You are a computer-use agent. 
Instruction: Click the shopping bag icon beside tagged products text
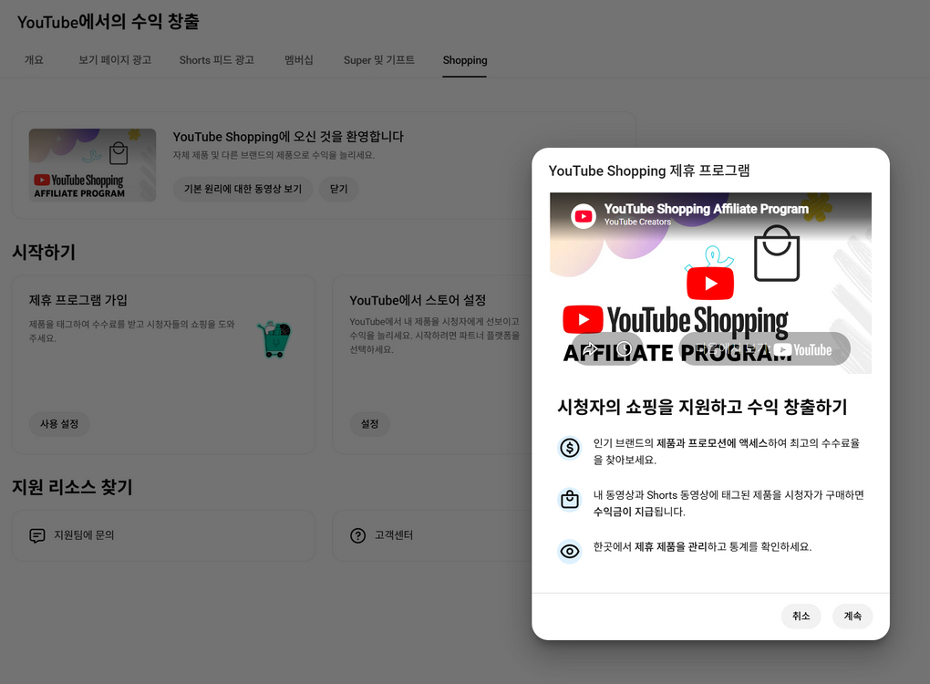(x=569, y=500)
